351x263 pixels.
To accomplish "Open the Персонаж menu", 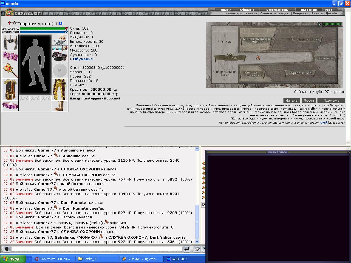I will pyautogui.click(x=309, y=10).
